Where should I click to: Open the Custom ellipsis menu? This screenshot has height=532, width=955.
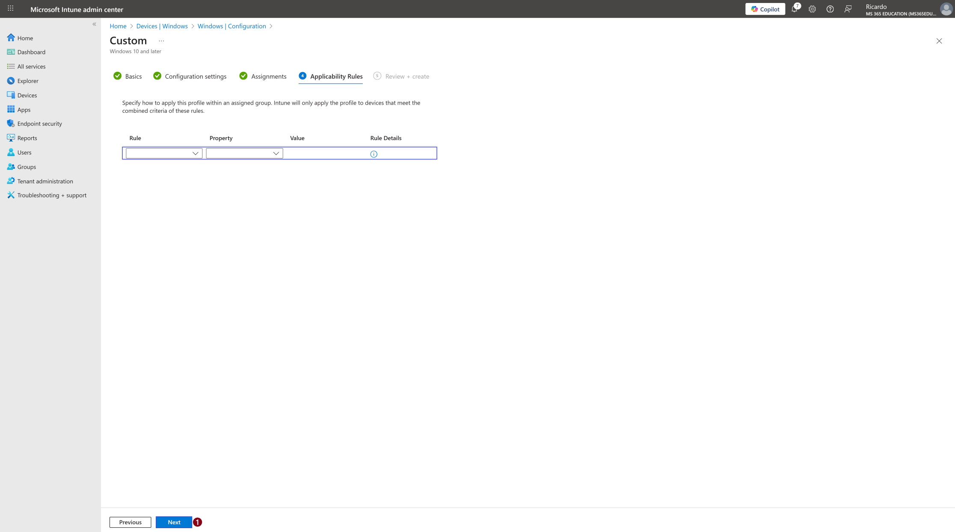161,41
